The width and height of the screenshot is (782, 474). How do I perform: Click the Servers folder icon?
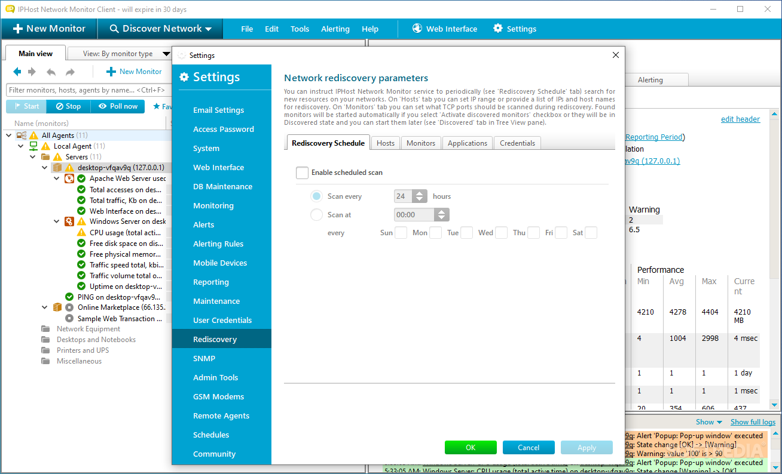(x=45, y=157)
